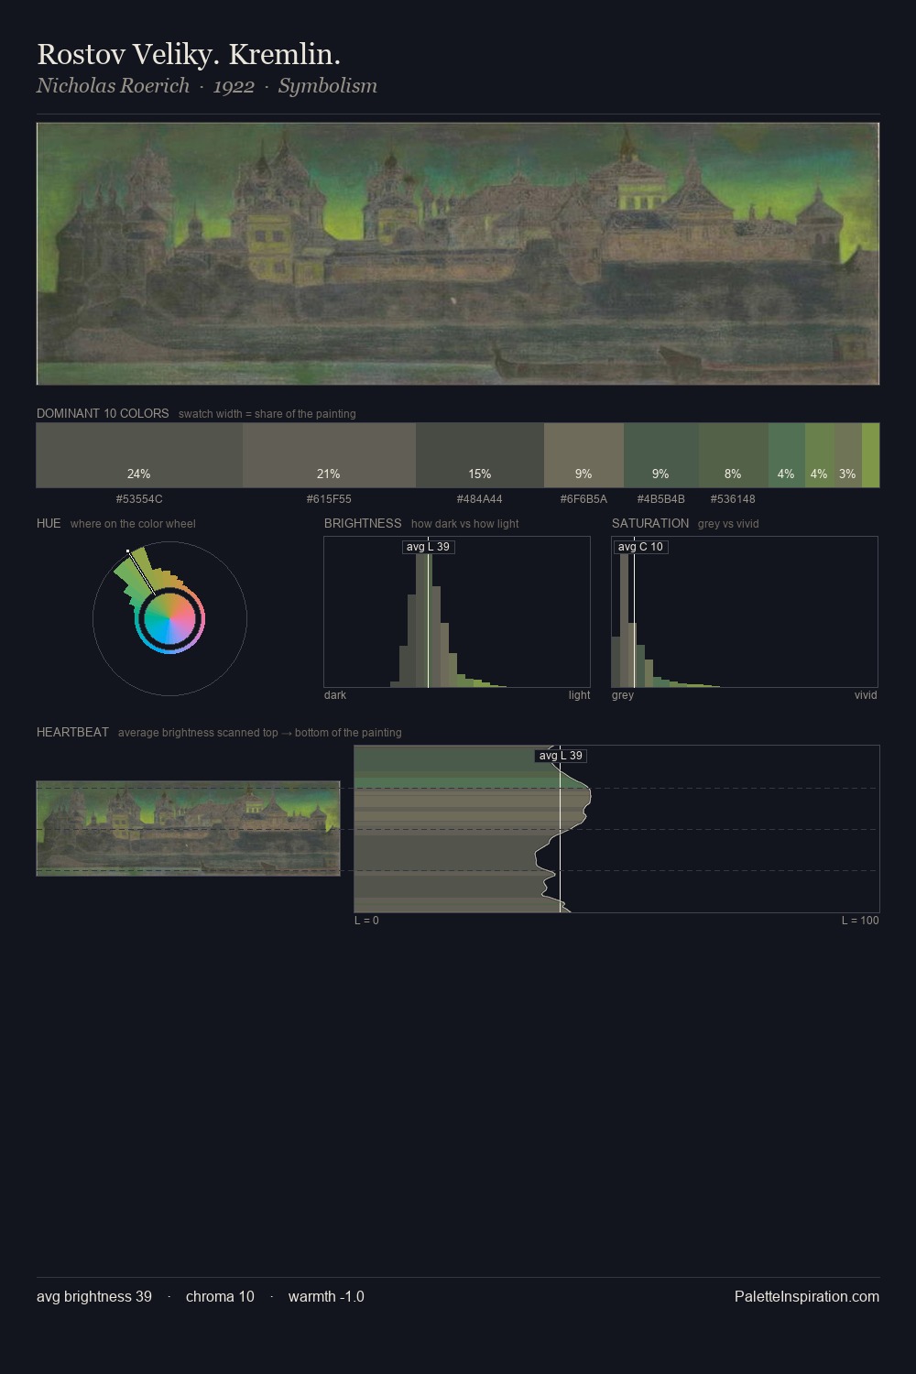Click the 3% color swatch
The height and width of the screenshot is (1374, 916).
pyautogui.click(x=847, y=455)
